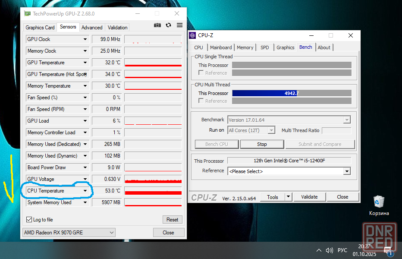This screenshot has height=259, width=402.
Task: Open the Tools dropdown arrow in CPU-Z
Action: [x=288, y=197]
